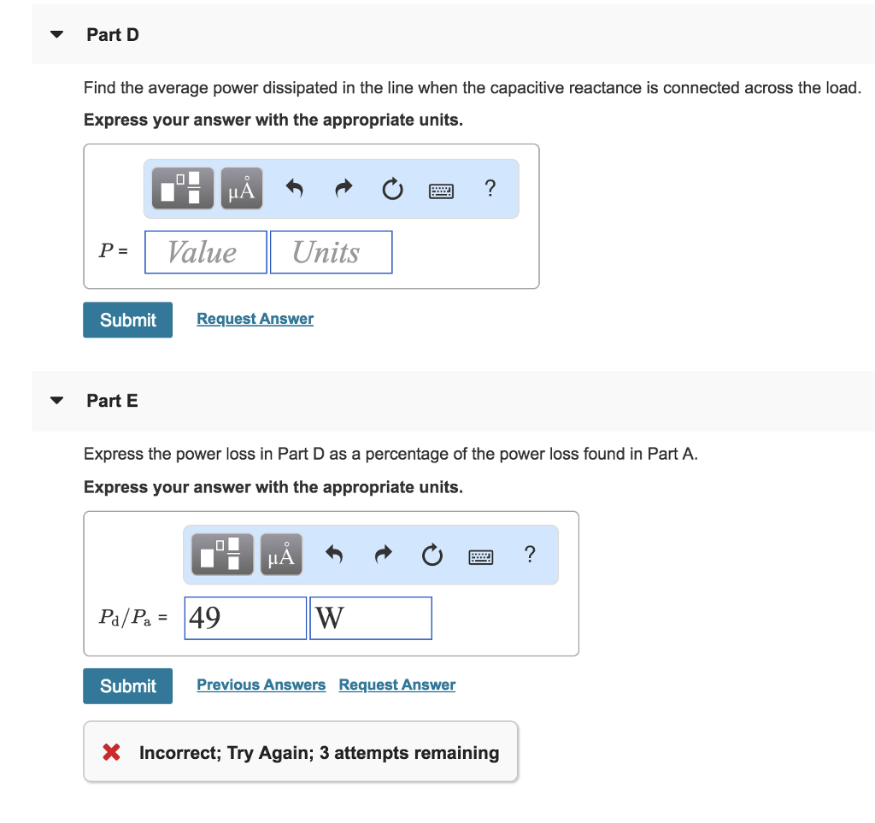Redo an edit using Part D redo arrow
875x823 pixels.
[343, 188]
